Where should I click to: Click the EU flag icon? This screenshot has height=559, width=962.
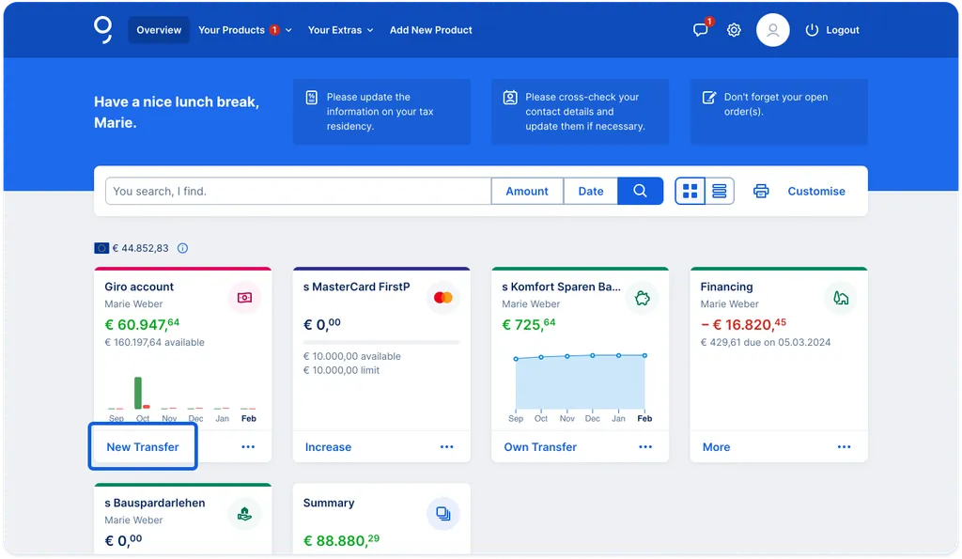pos(101,248)
